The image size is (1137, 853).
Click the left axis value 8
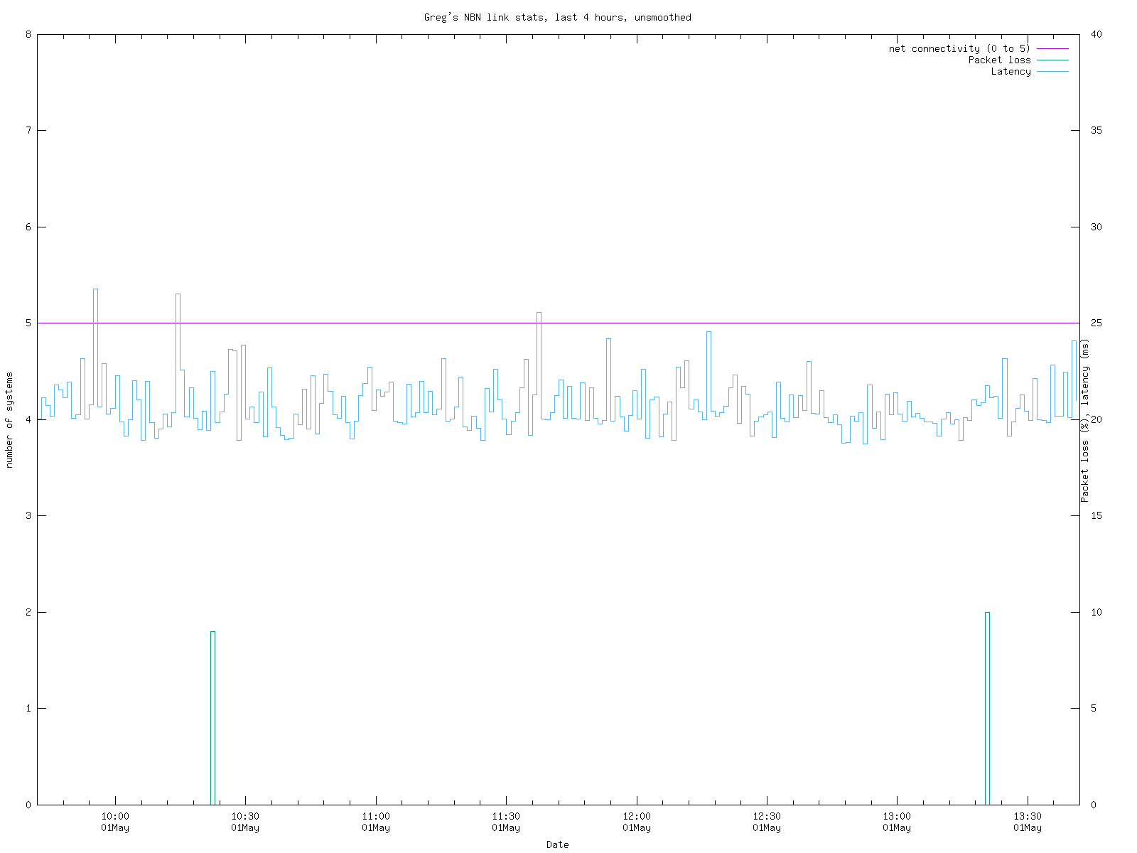pyautogui.click(x=28, y=34)
